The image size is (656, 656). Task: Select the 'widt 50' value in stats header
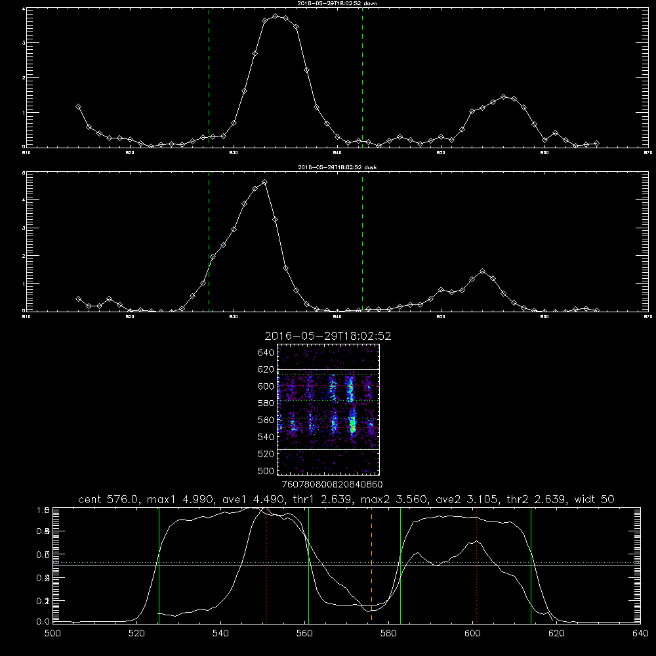(x=594, y=499)
